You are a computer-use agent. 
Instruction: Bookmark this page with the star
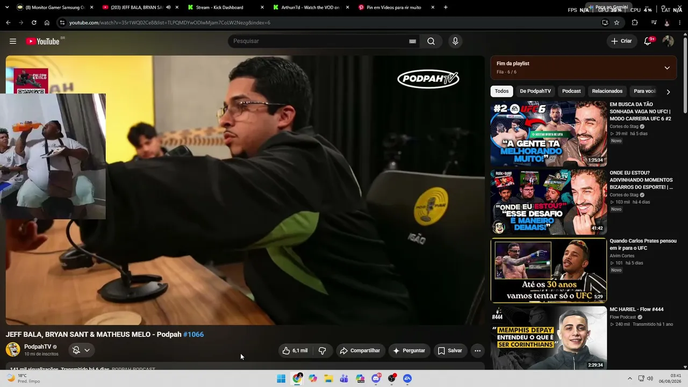(617, 23)
